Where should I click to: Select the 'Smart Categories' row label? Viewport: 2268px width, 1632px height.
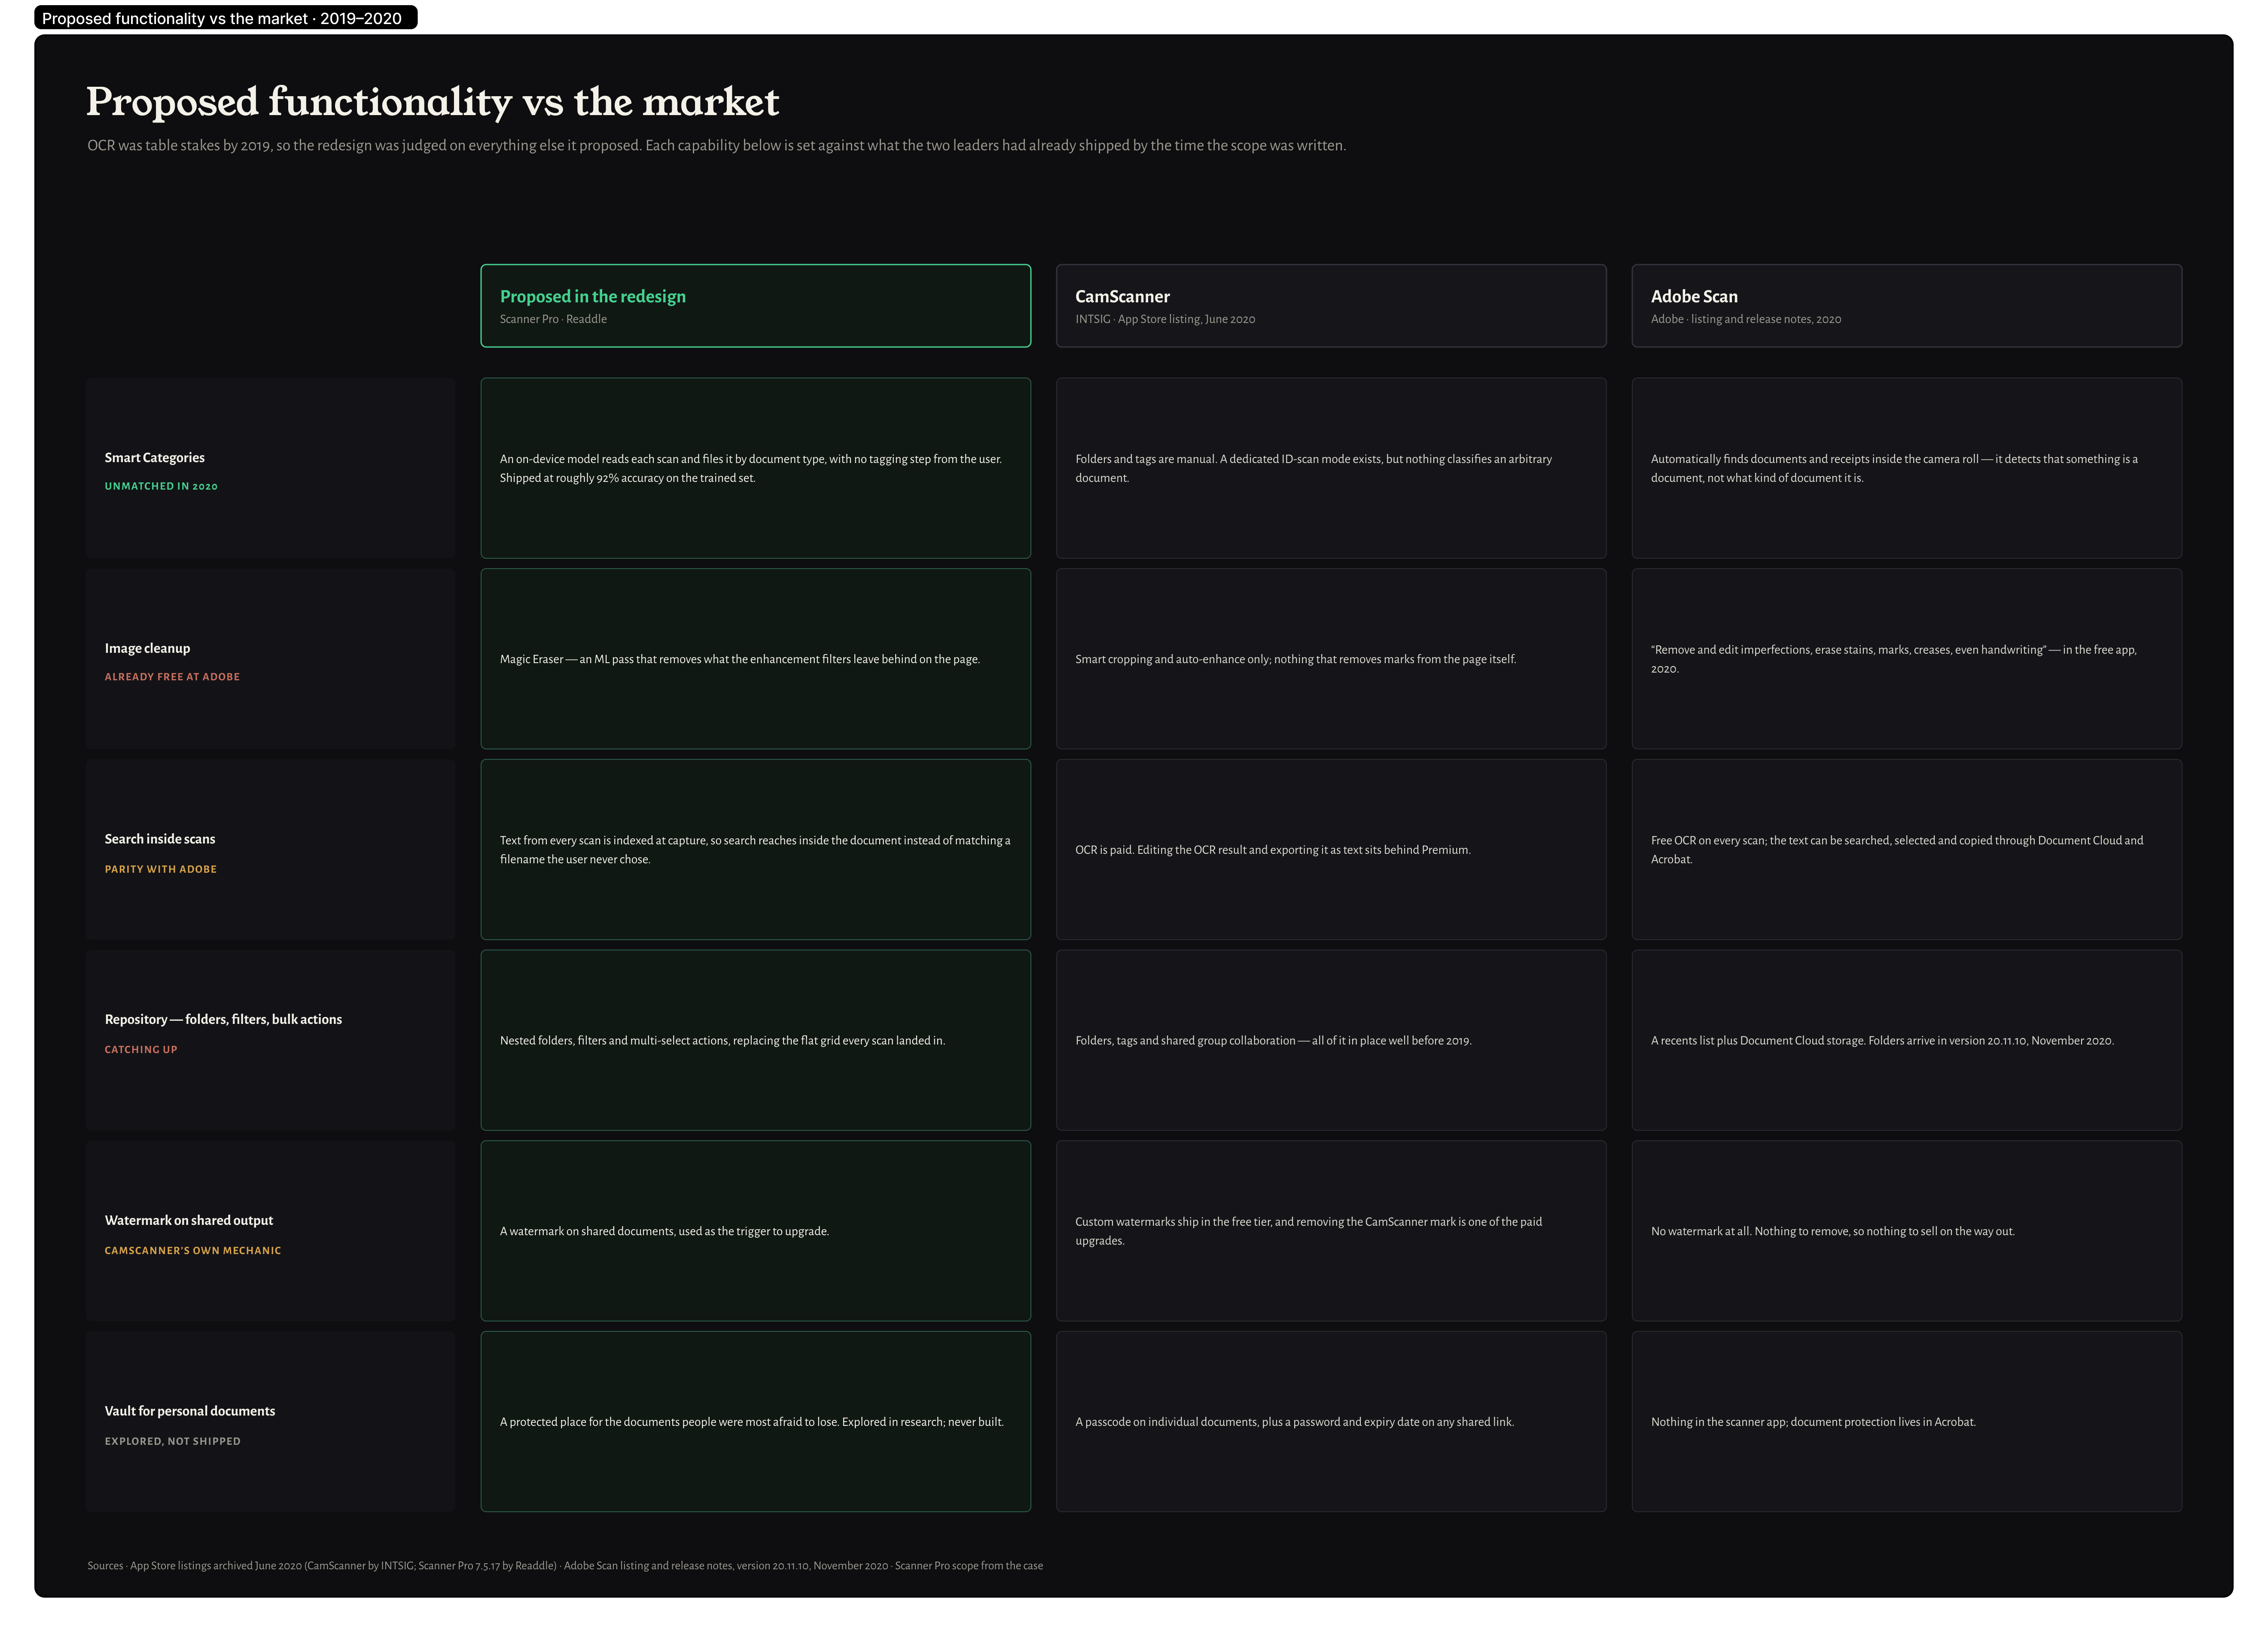pyautogui.click(x=154, y=458)
